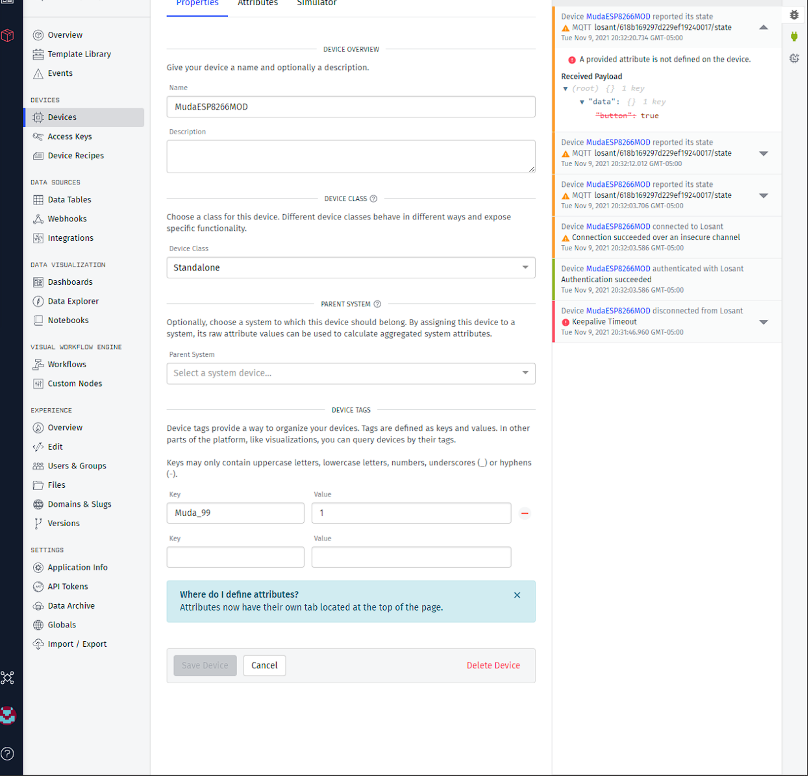Open the help question mark icon
This screenshot has width=809, height=776.
click(x=8, y=753)
